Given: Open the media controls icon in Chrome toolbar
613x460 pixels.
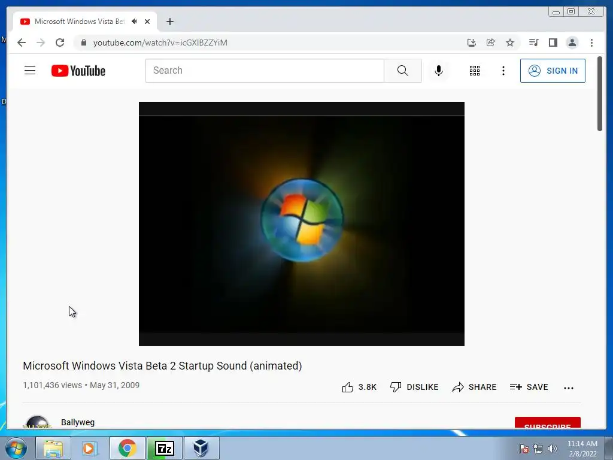Looking at the screenshot, I should (x=533, y=43).
